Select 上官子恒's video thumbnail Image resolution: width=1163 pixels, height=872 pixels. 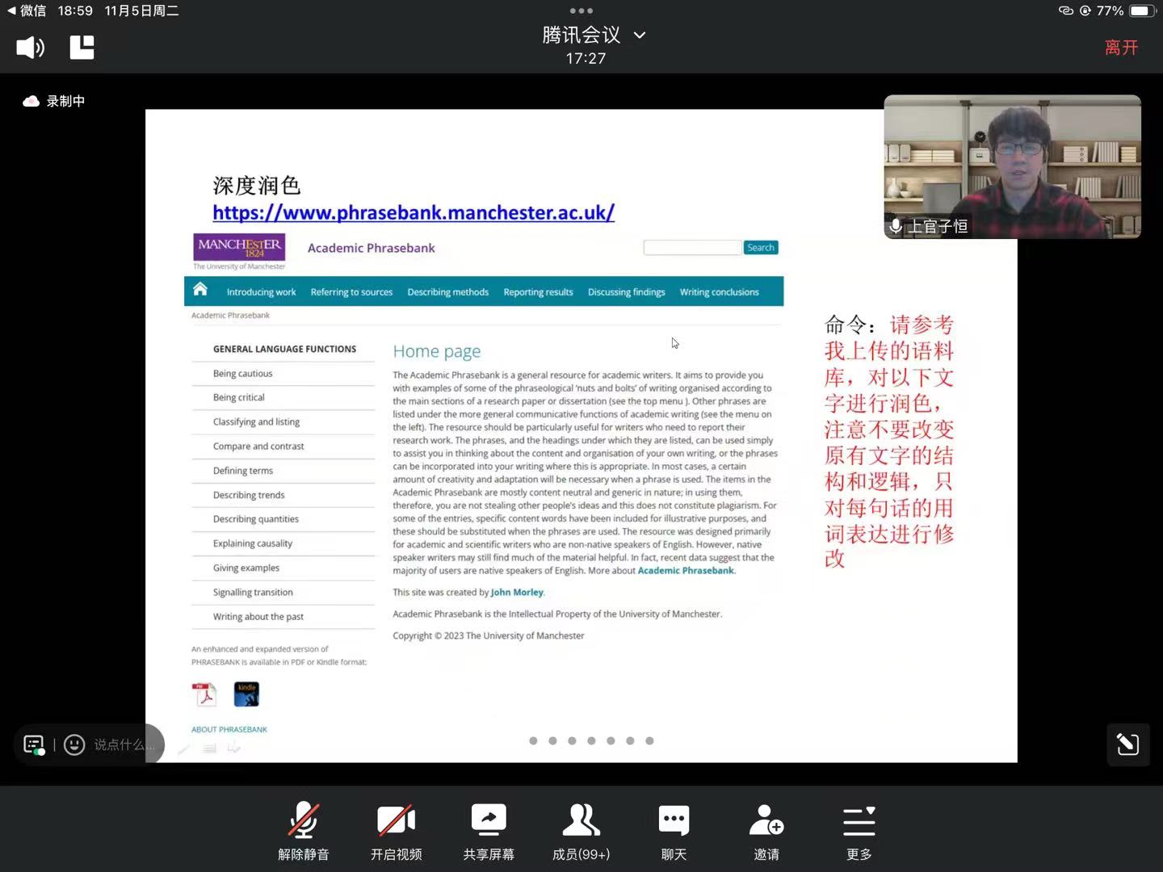click(1012, 166)
